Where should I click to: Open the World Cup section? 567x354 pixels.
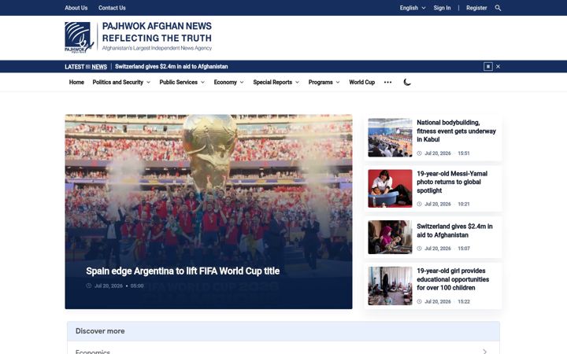coord(361,83)
